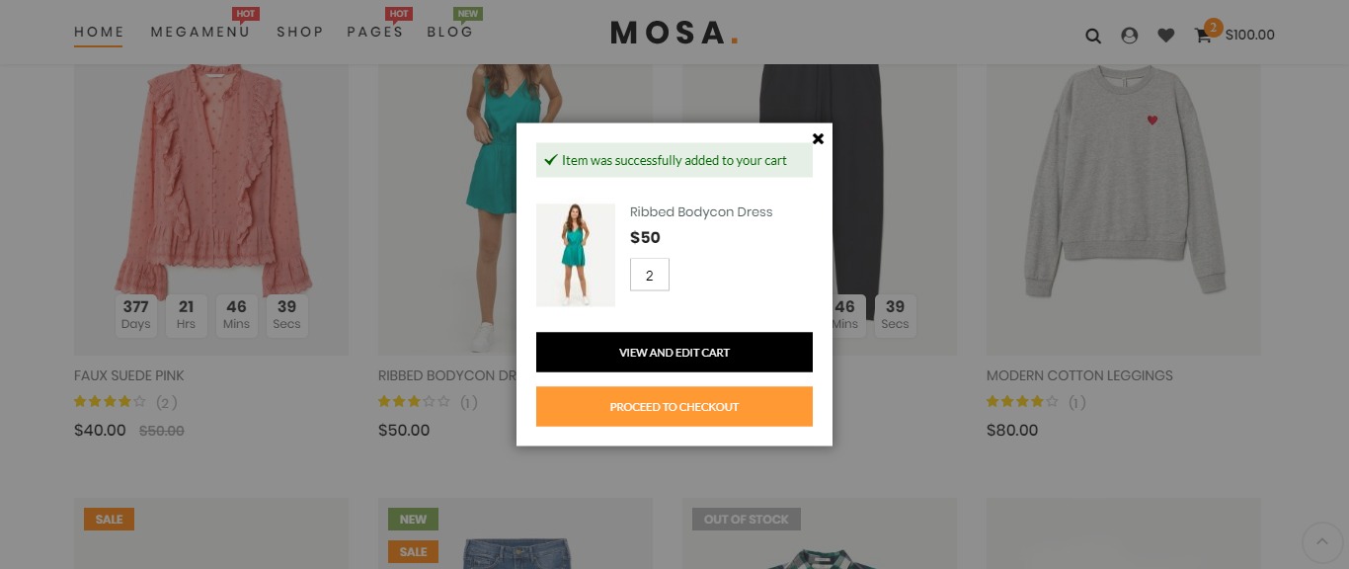Open the Ribbed Bodycon Dress title link
Screen dimensions: 1349x569
[x=701, y=212]
